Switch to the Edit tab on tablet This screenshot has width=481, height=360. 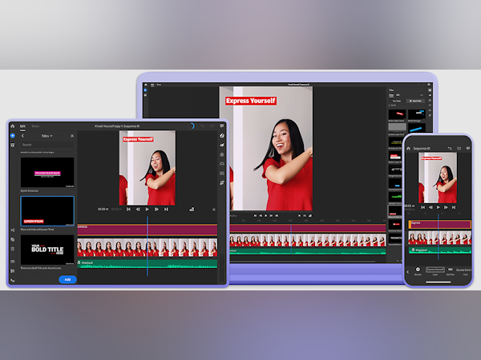22,126
